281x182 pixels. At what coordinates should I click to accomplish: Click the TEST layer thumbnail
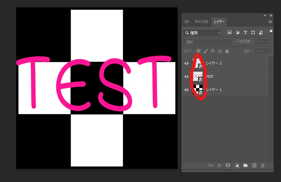click(x=198, y=76)
